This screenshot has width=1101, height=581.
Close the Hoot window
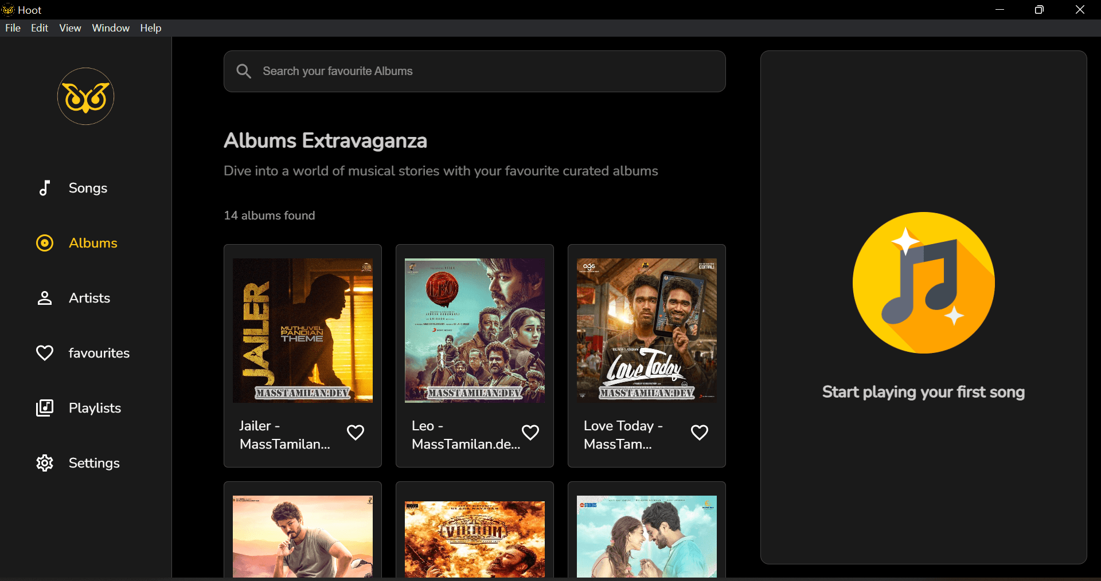click(x=1080, y=10)
